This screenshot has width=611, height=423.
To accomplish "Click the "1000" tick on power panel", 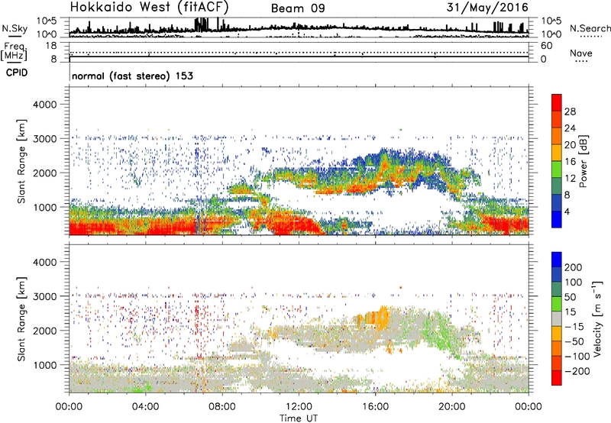I will (x=44, y=207).
